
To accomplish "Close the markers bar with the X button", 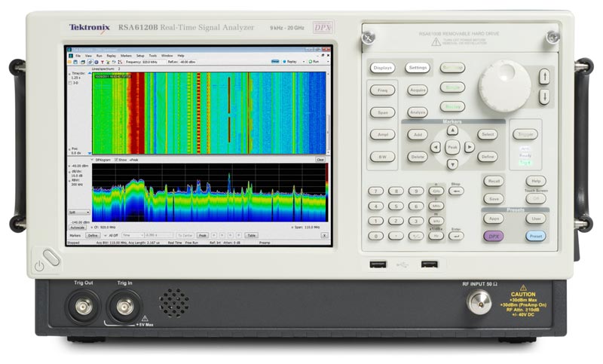I will tap(324, 235).
